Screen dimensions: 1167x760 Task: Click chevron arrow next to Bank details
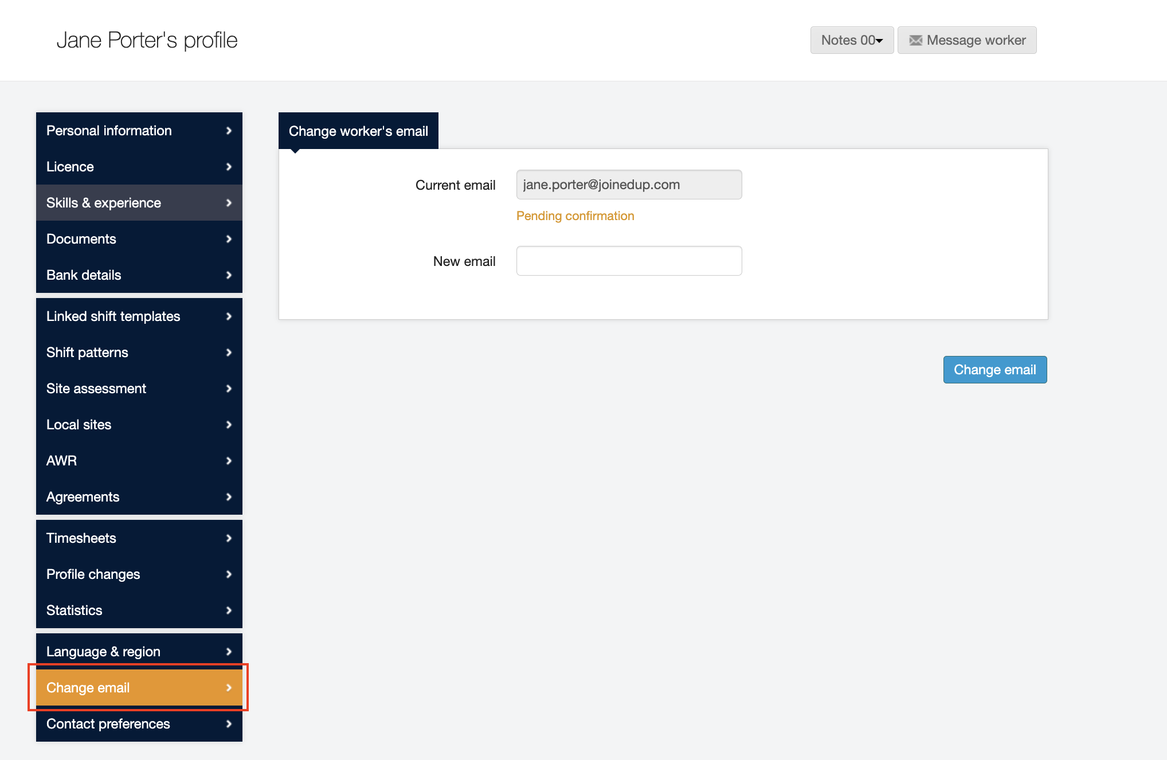click(229, 275)
